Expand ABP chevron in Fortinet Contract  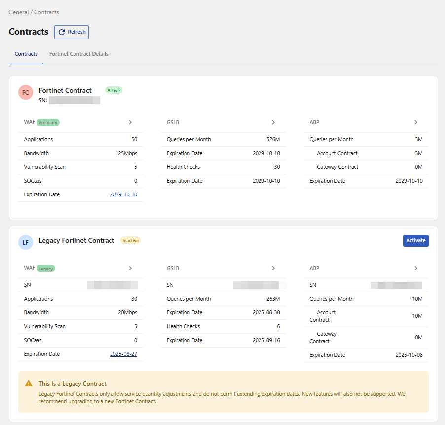click(x=416, y=122)
